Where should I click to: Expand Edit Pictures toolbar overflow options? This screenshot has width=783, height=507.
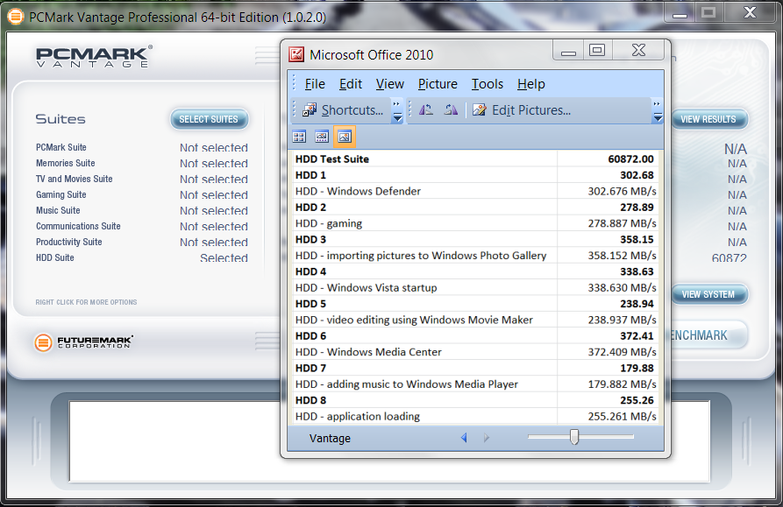pos(657,111)
